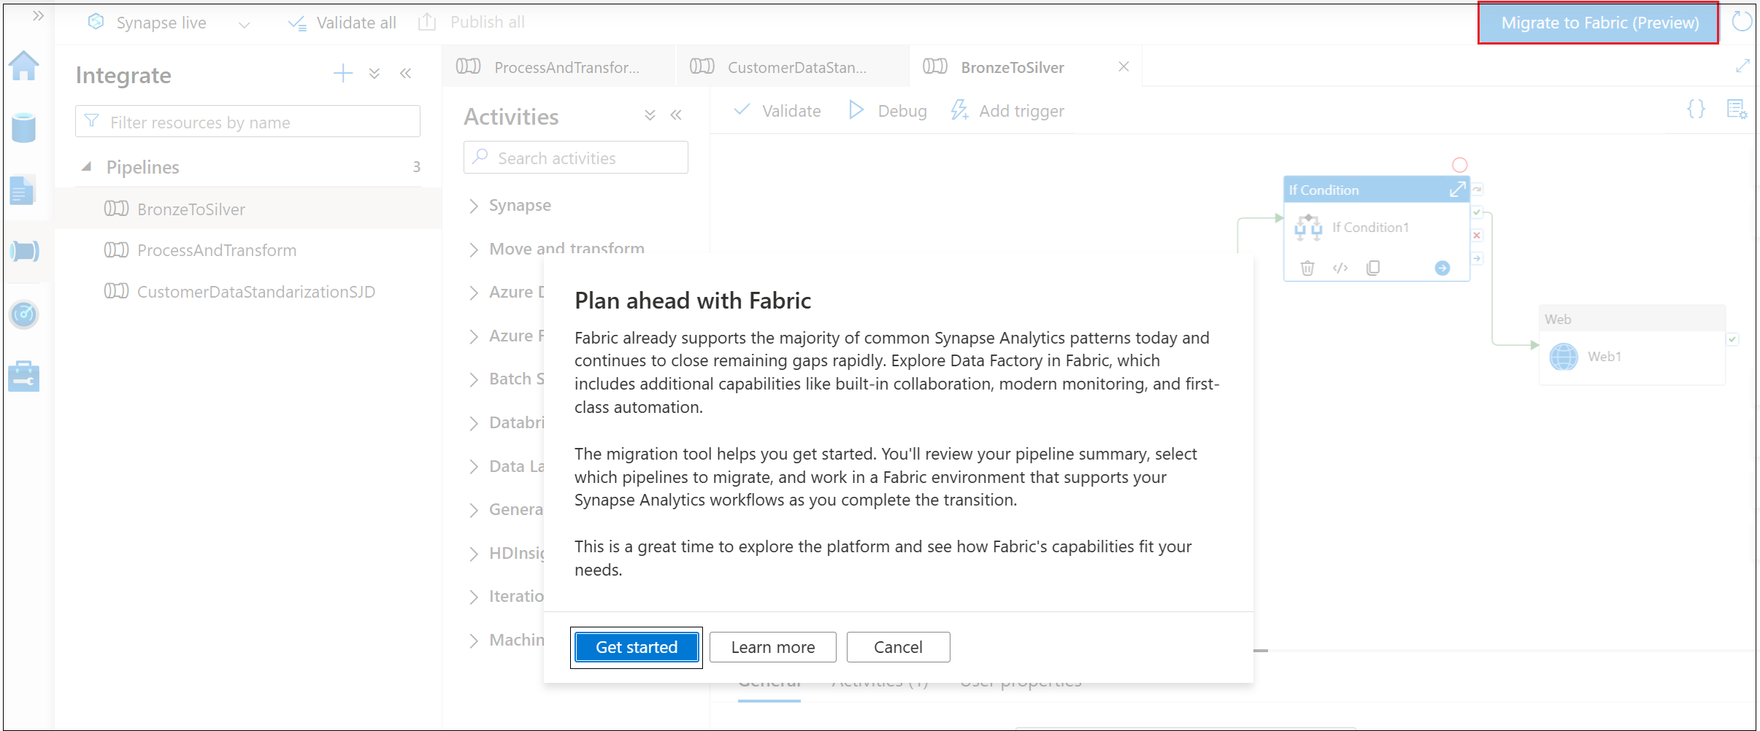1760x731 pixels.
Task: Click Migrate to Fabric (Preview) button
Action: pos(1599,23)
